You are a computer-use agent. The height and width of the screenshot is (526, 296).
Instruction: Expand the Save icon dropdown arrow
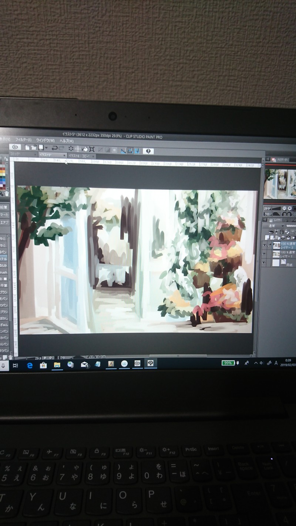(x=46, y=147)
